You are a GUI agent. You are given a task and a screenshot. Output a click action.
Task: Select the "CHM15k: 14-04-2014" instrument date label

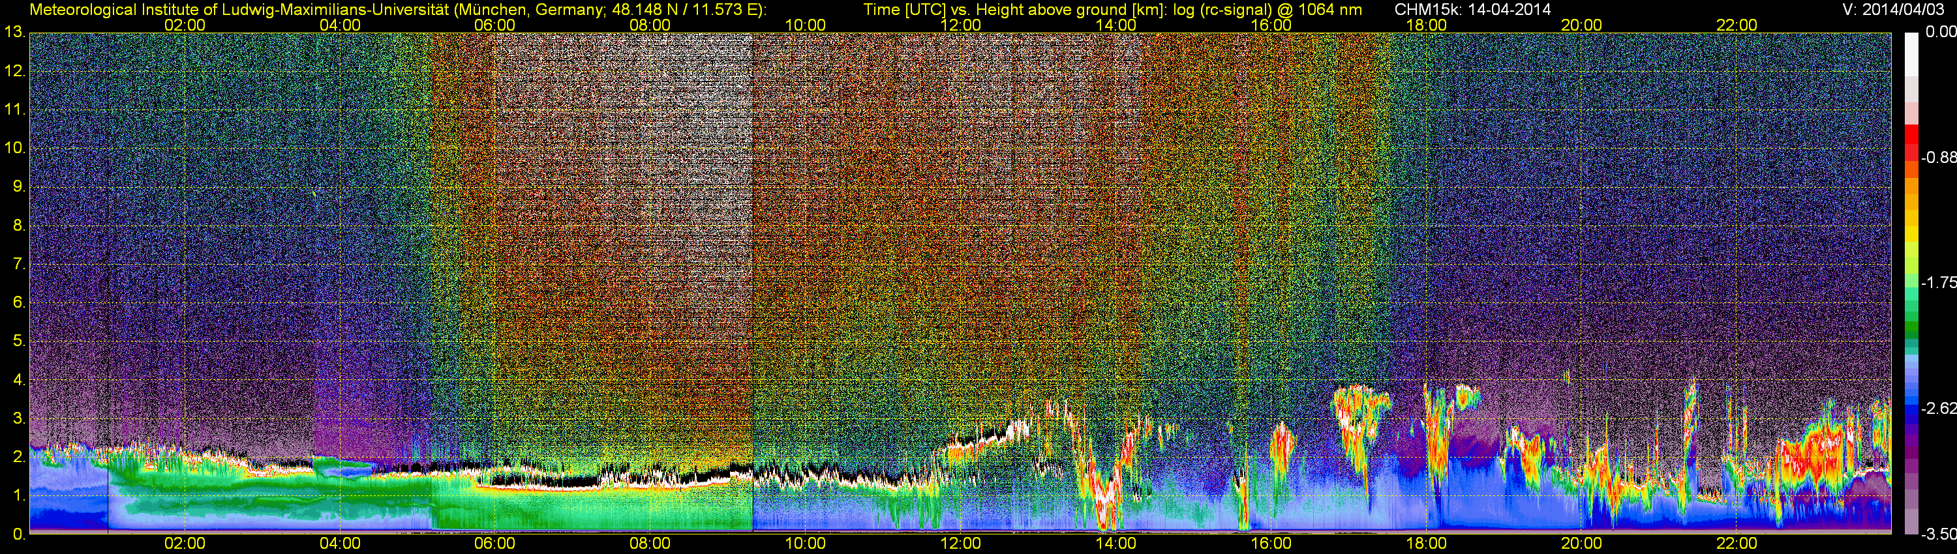[x=1471, y=9]
